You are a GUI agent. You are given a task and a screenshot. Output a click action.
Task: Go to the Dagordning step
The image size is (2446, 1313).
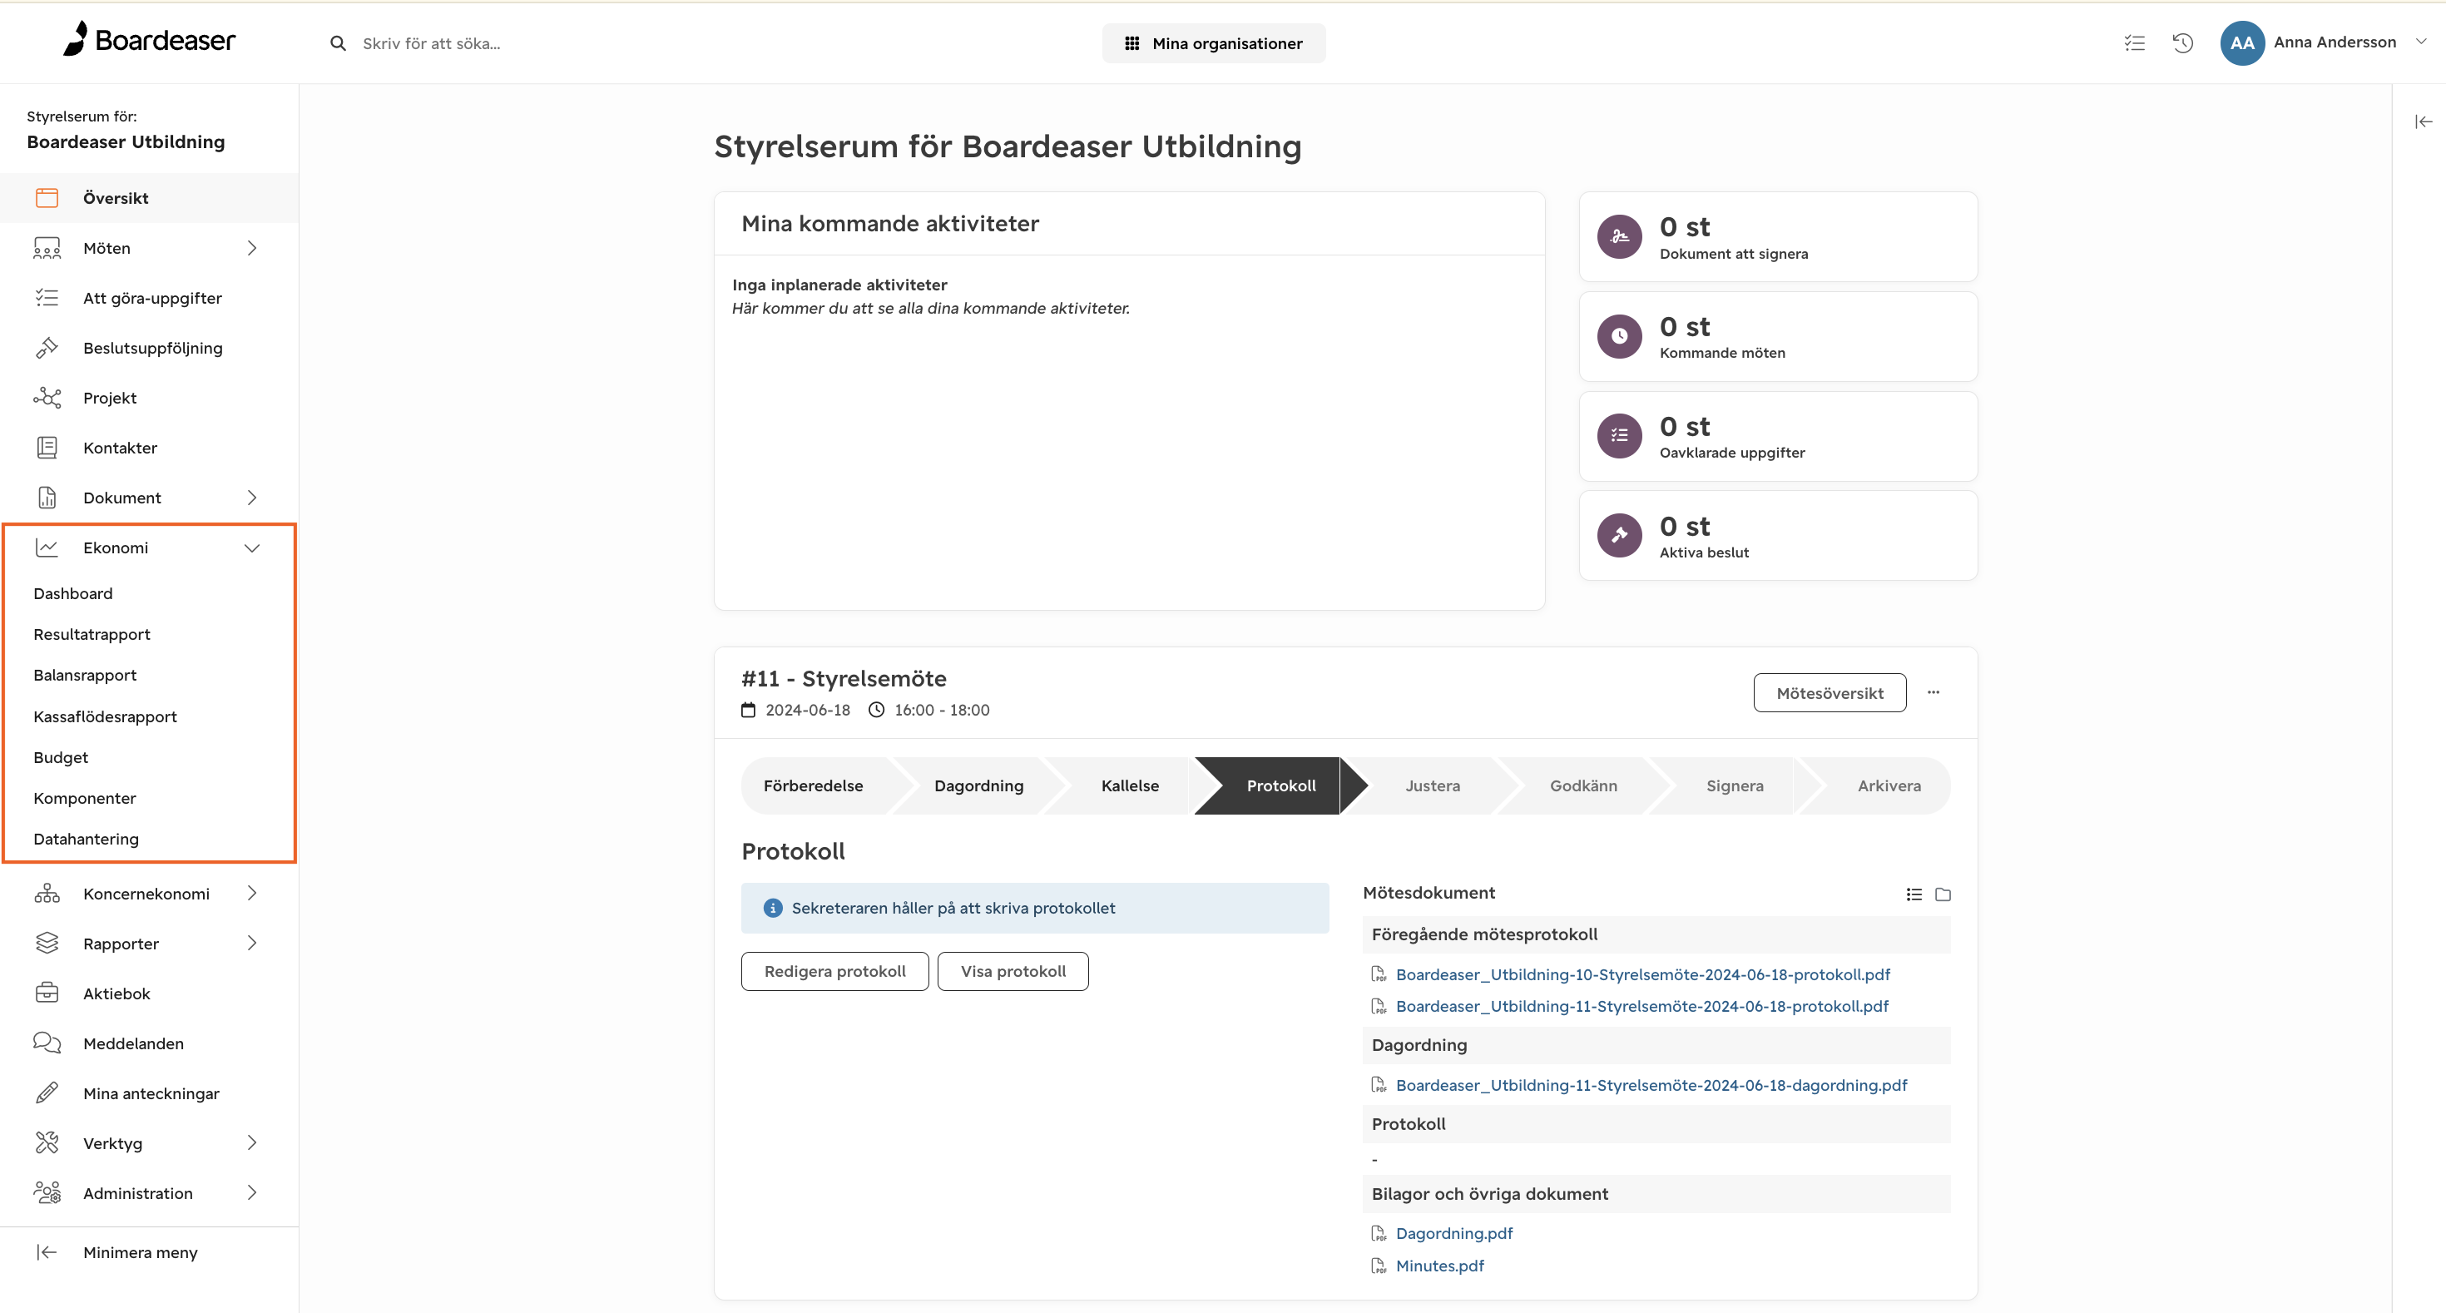[979, 786]
